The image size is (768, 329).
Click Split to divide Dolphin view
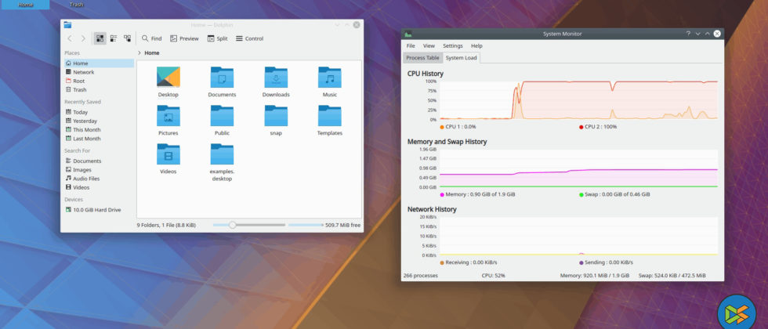click(x=216, y=38)
